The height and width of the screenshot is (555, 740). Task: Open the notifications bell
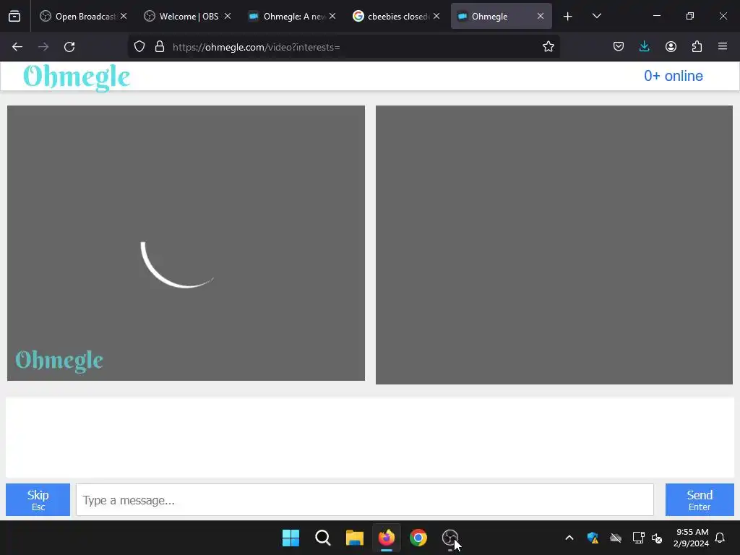click(720, 538)
